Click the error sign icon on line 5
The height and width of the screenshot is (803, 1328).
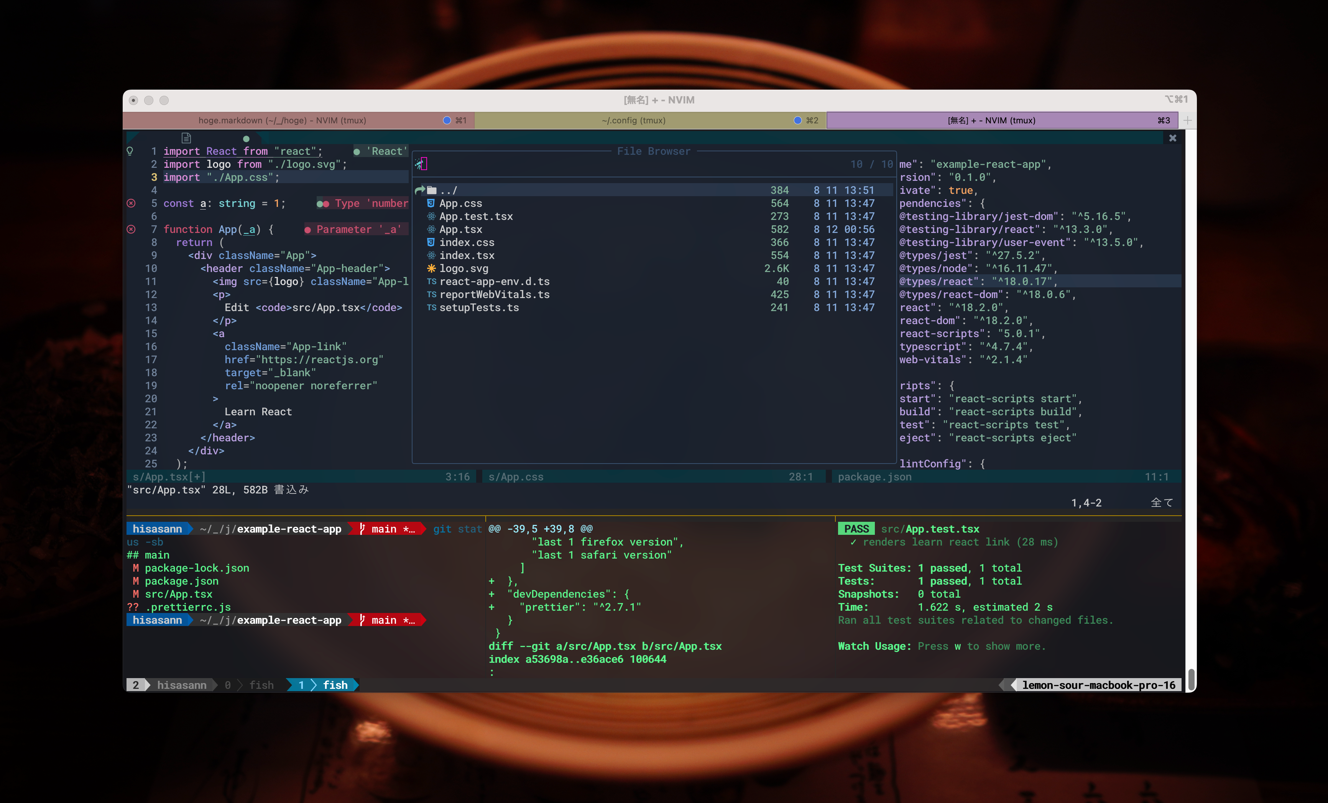click(x=131, y=203)
